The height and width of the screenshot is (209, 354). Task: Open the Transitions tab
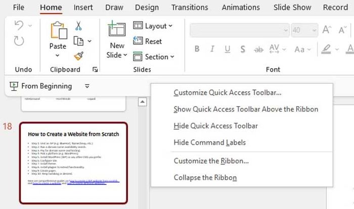[190, 8]
